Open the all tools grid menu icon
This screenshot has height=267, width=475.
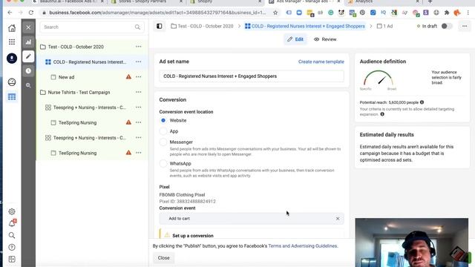(12, 42)
